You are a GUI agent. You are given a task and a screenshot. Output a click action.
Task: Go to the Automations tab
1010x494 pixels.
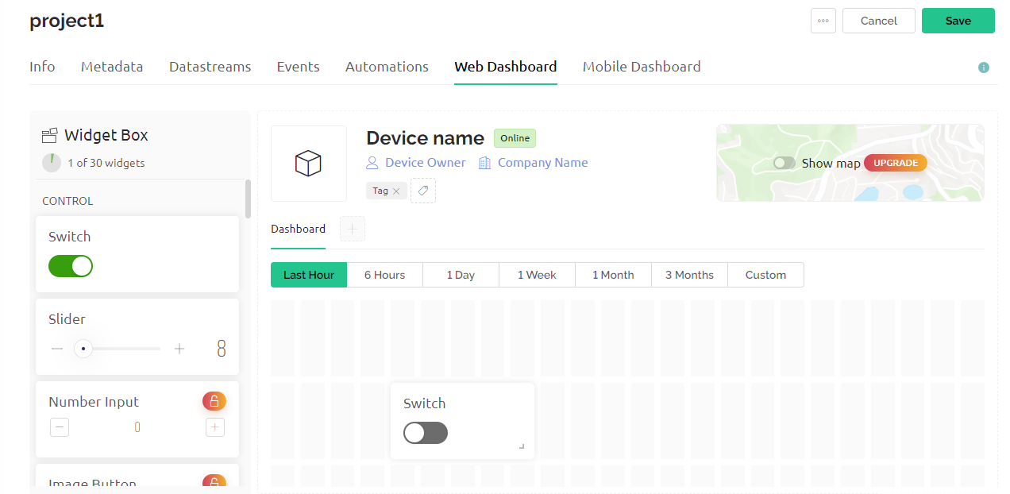click(387, 67)
